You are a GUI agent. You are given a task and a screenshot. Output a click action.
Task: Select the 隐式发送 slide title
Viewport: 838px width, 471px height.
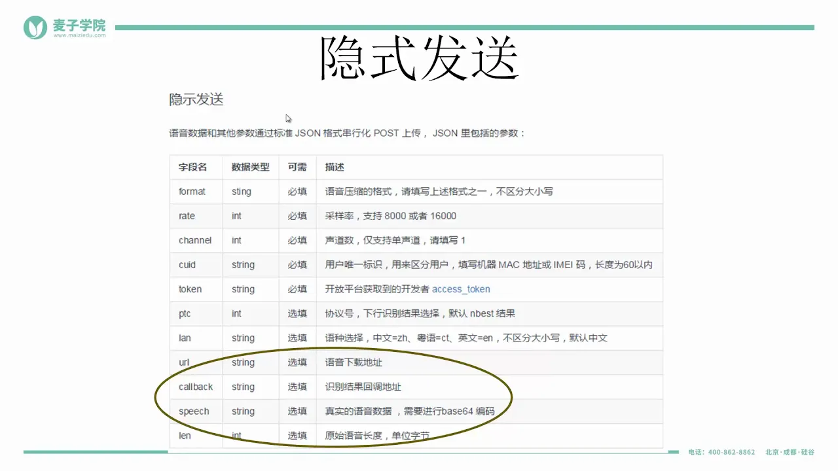(x=420, y=58)
